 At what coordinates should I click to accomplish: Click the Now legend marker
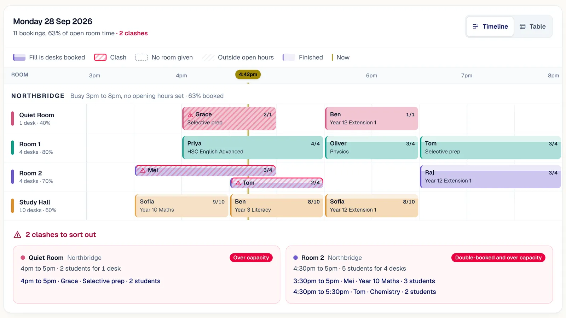point(332,57)
